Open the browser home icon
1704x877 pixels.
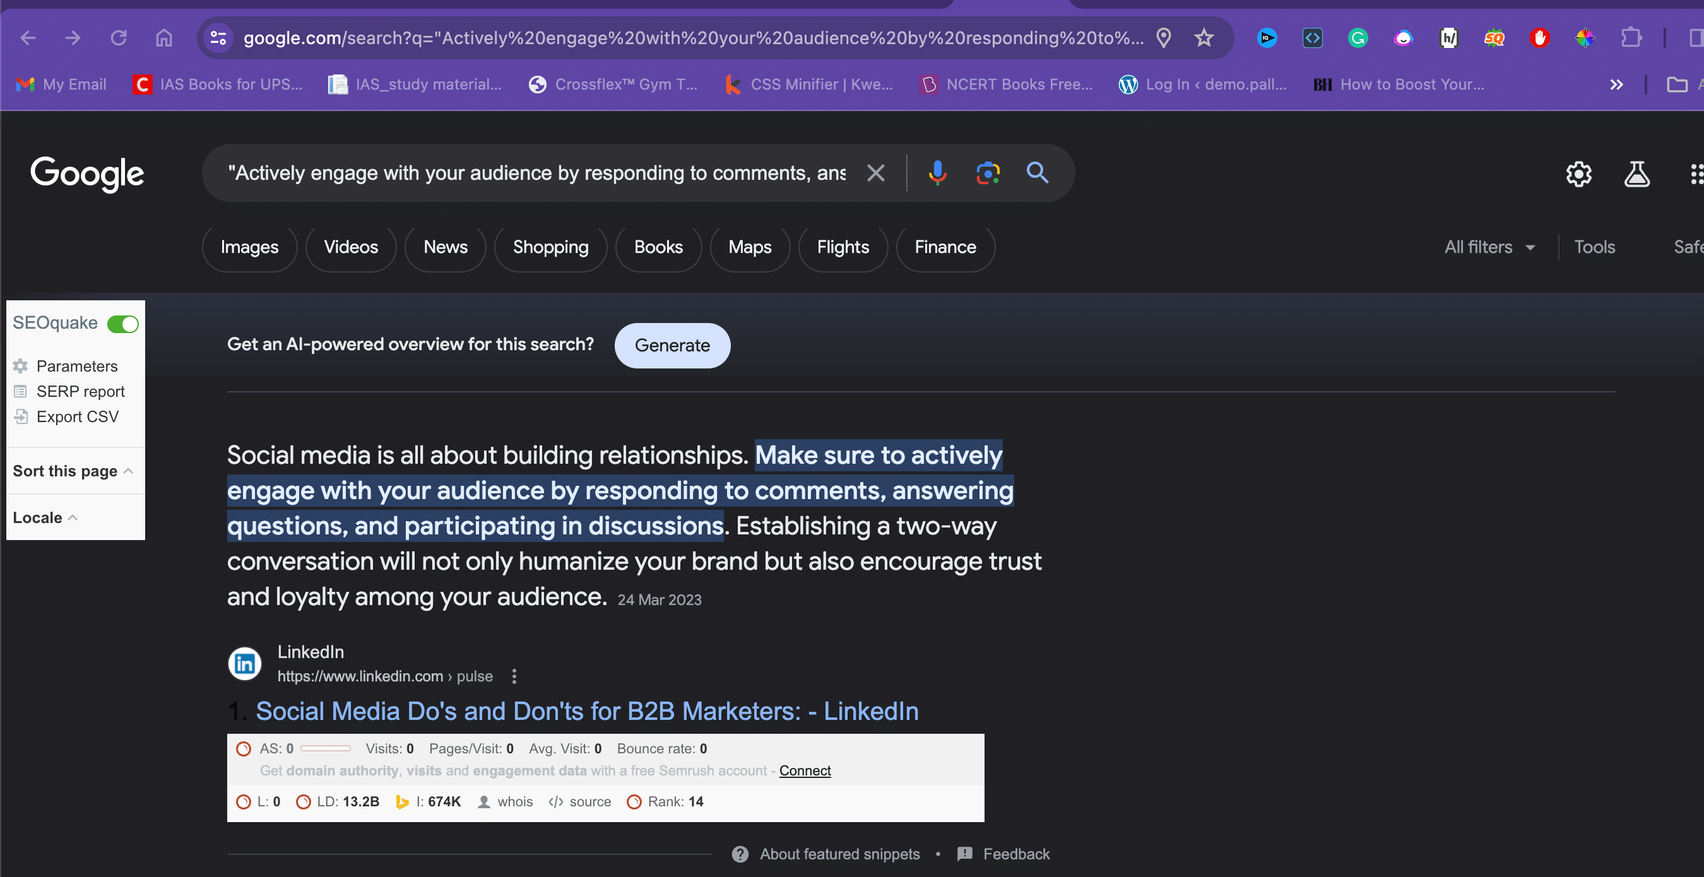click(x=163, y=38)
